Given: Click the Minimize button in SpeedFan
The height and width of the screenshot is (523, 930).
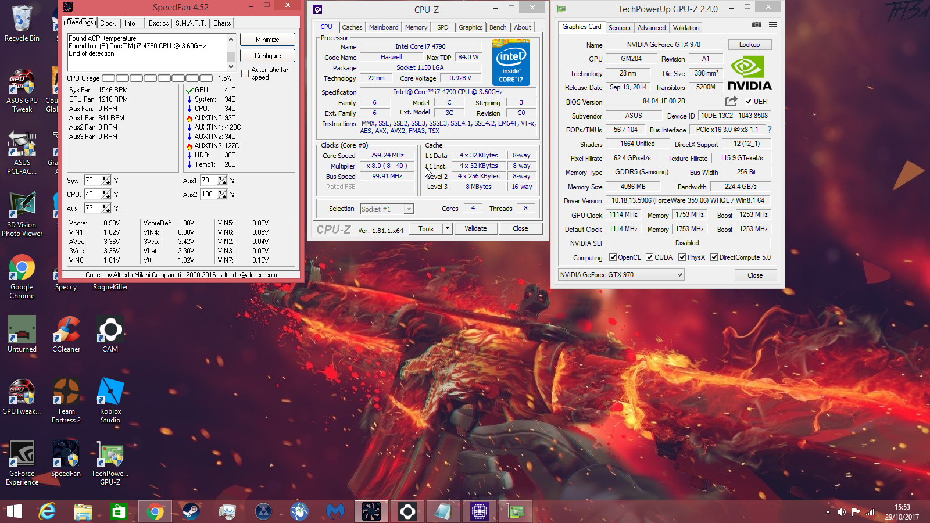Looking at the screenshot, I should tap(267, 40).
